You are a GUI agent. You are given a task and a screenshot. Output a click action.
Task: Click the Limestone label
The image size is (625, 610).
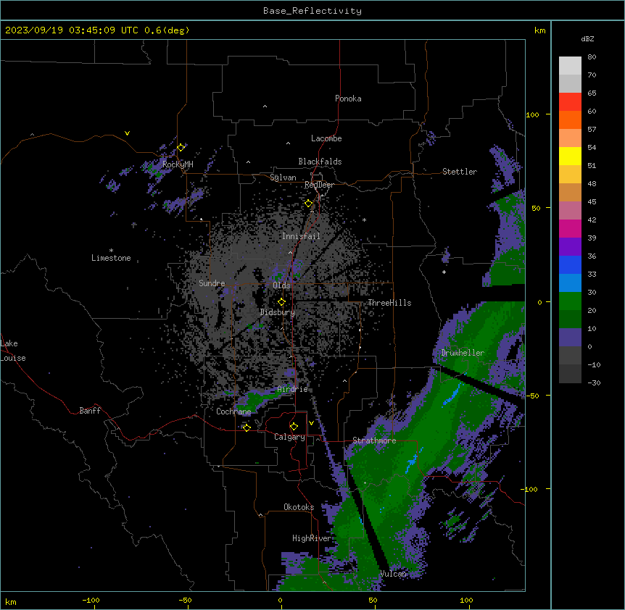coord(111,258)
